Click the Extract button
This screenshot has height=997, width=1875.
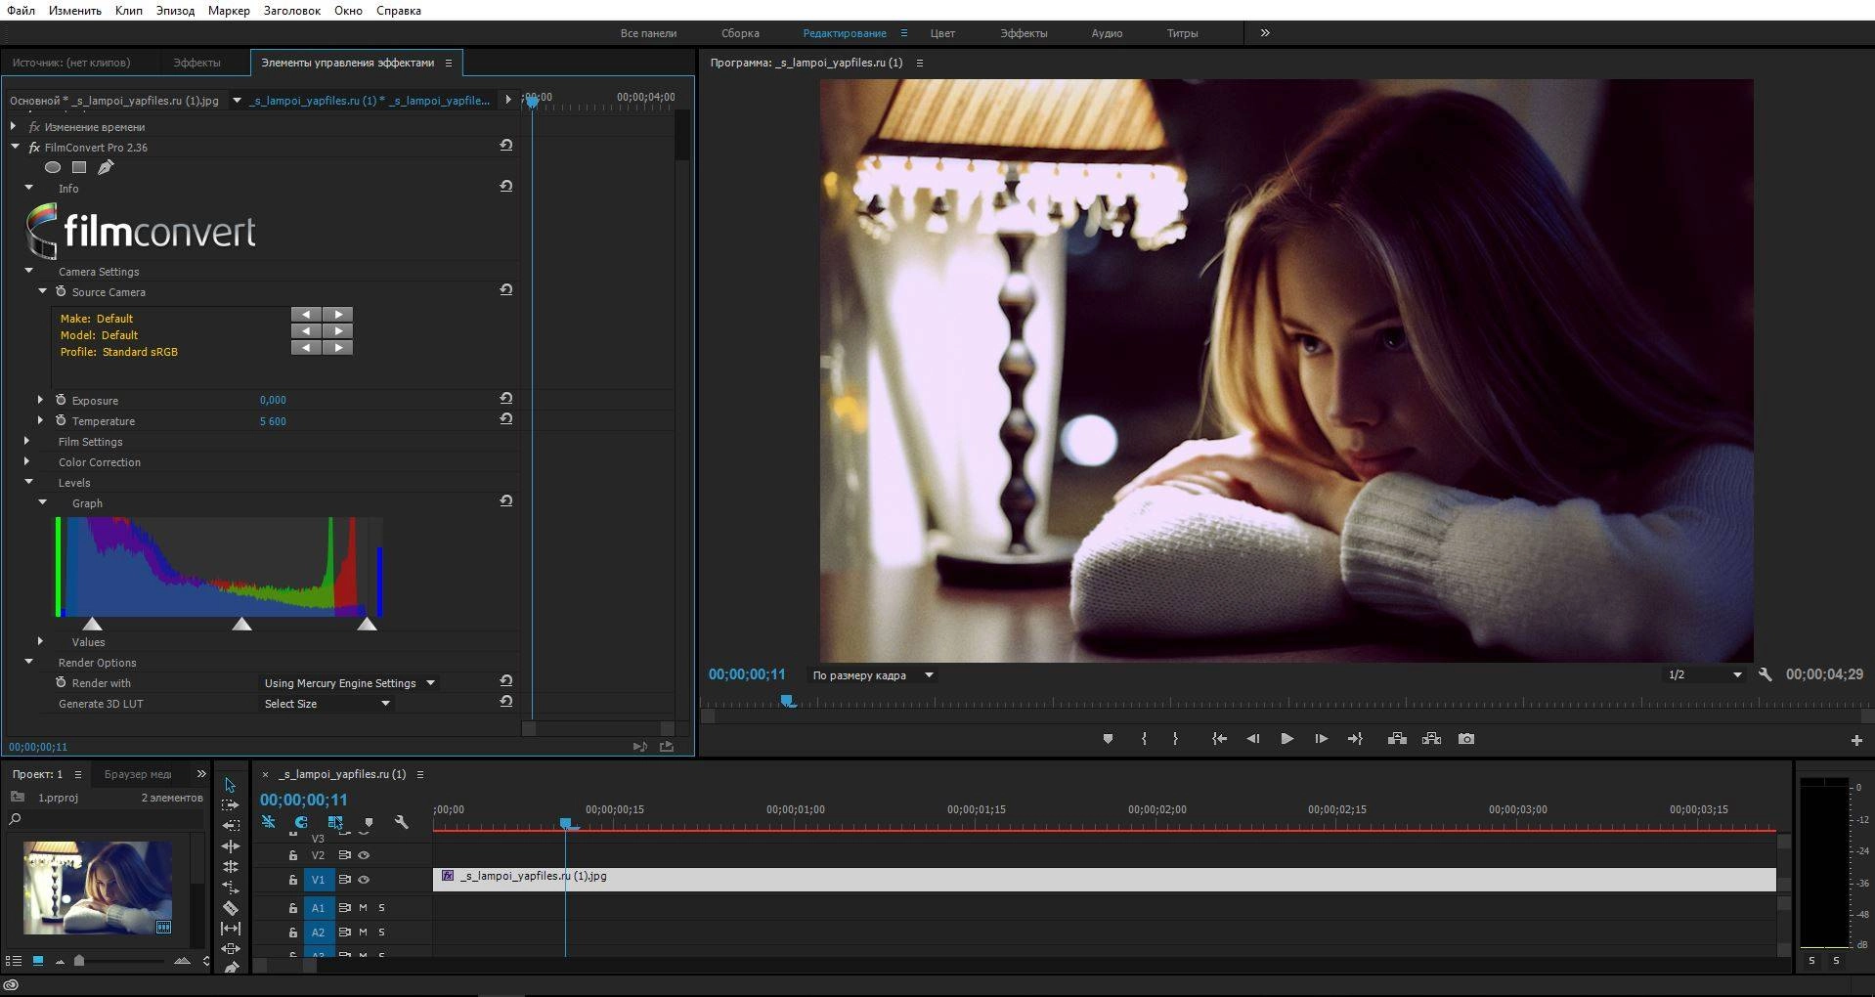[1431, 739]
